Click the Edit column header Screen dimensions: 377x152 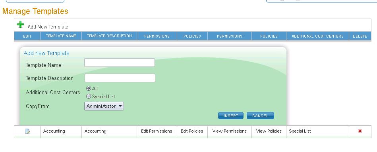coord(27,36)
